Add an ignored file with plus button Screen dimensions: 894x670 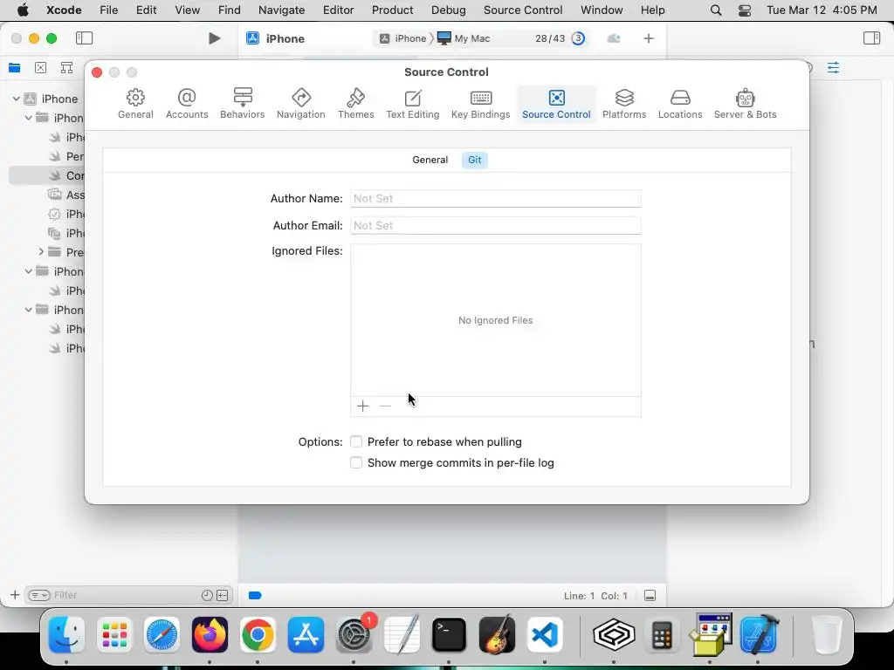click(x=362, y=407)
